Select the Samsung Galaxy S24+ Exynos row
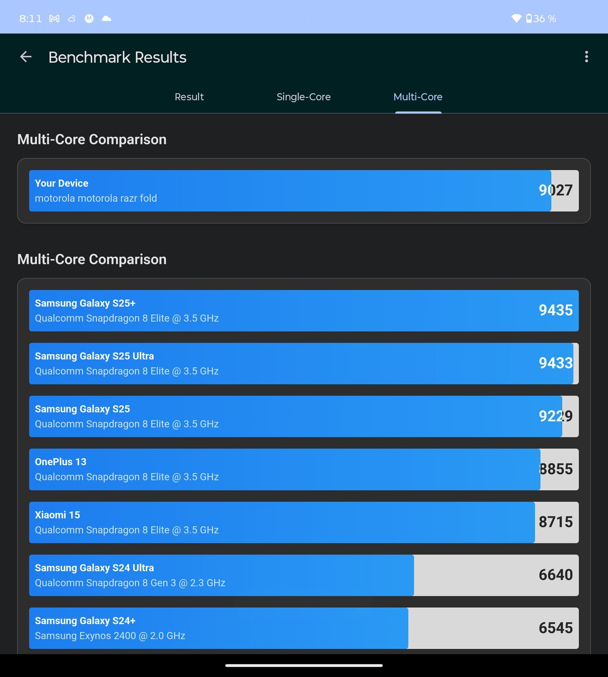Image resolution: width=608 pixels, height=677 pixels. click(304, 628)
